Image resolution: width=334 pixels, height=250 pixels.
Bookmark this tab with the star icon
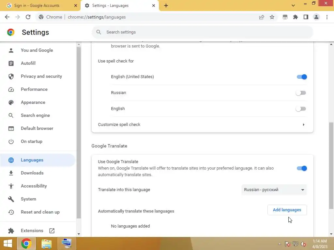click(x=272, y=17)
